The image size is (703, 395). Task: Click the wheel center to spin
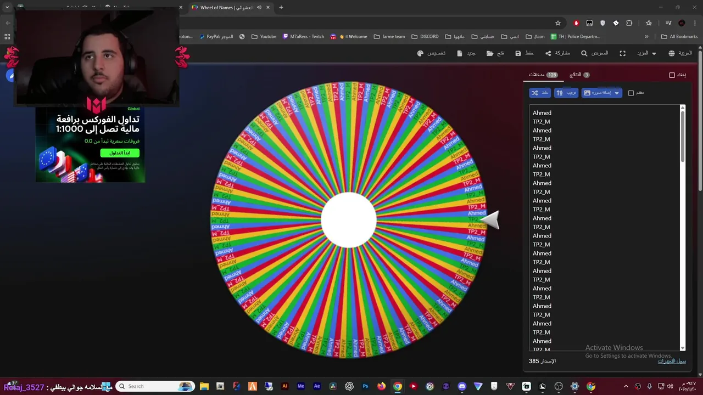coord(348,220)
